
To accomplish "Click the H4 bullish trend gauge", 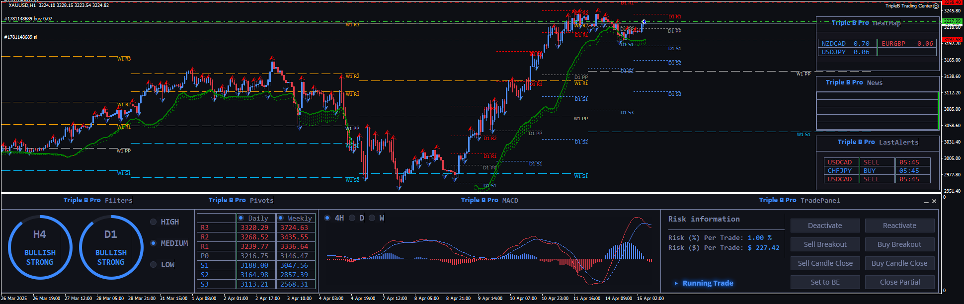I will (40, 247).
